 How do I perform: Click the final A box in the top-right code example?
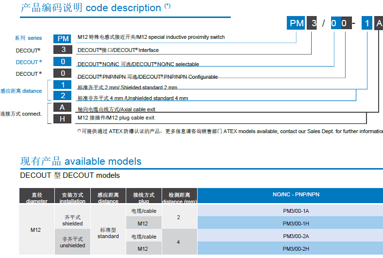pyautogui.click(x=378, y=23)
